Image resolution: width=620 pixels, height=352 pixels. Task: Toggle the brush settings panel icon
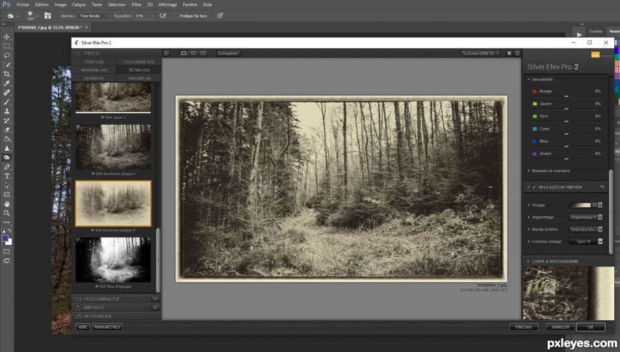[47, 16]
